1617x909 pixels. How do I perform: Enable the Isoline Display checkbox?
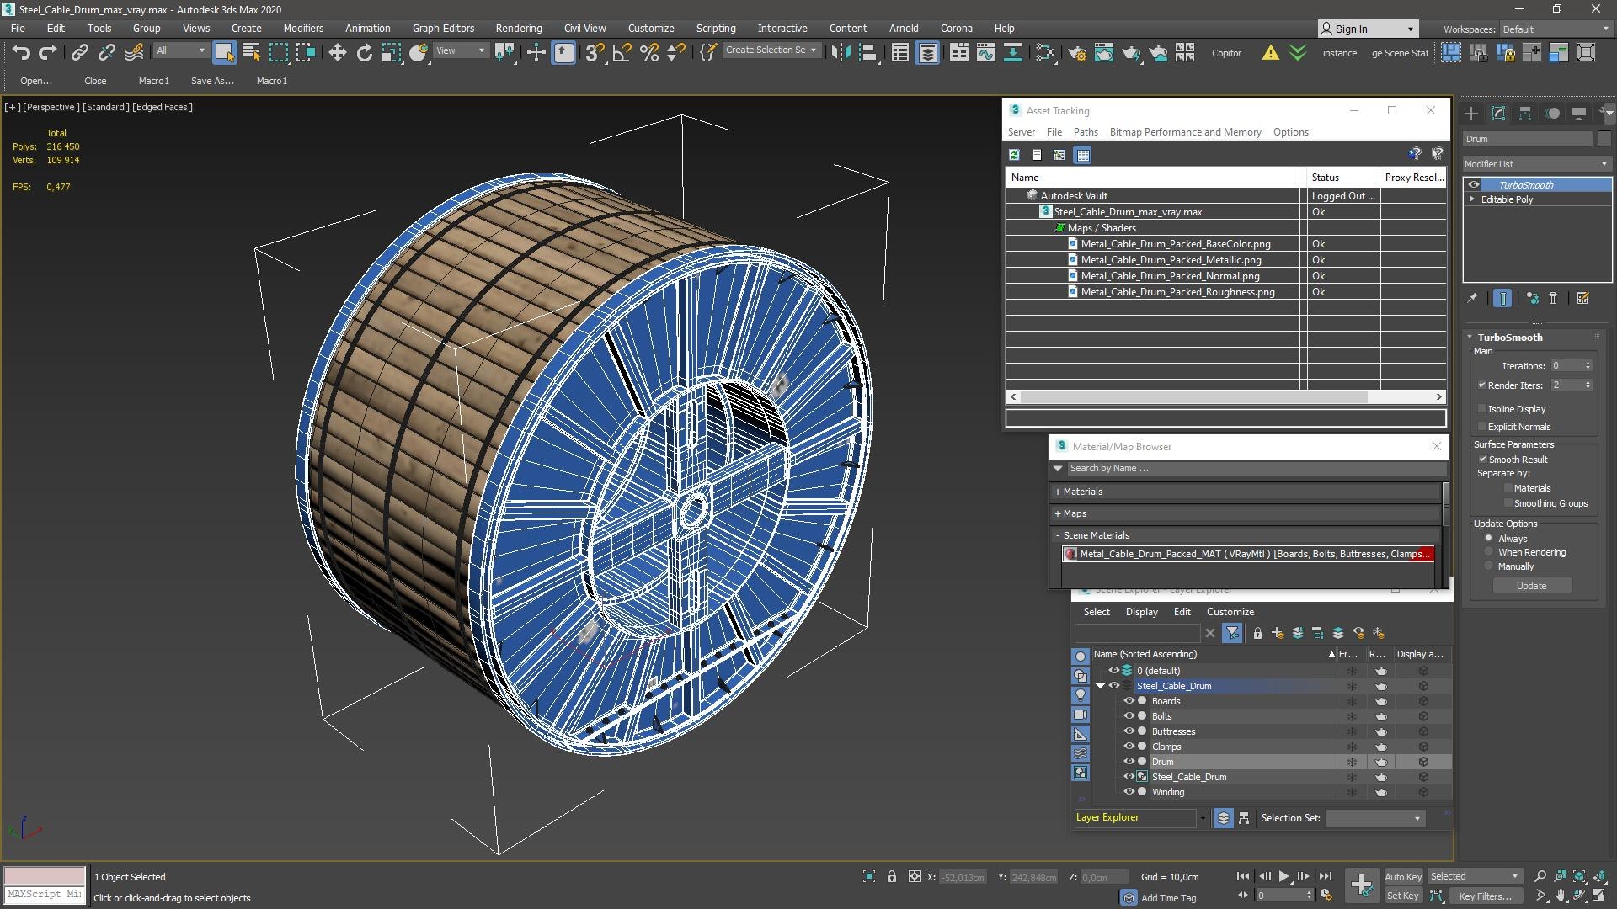pyautogui.click(x=1482, y=409)
